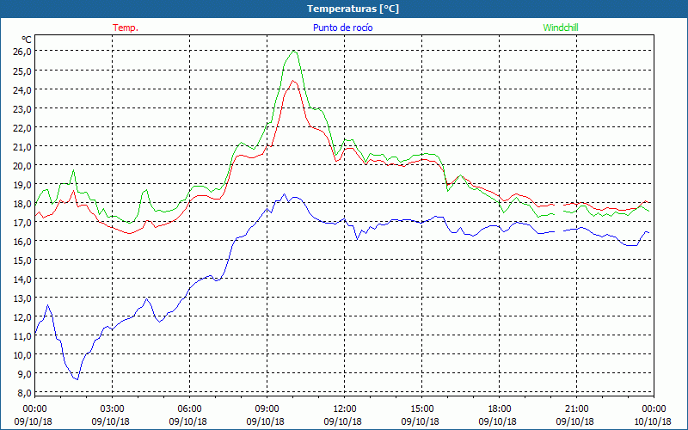Click the 15:00 time axis label
The height and width of the screenshot is (430, 688).
(x=421, y=409)
